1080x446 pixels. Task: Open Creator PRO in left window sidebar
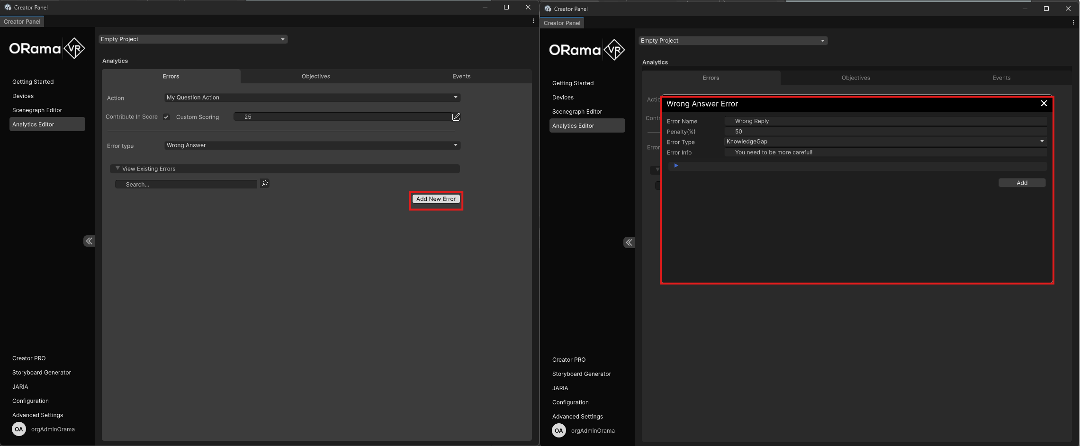(x=29, y=358)
